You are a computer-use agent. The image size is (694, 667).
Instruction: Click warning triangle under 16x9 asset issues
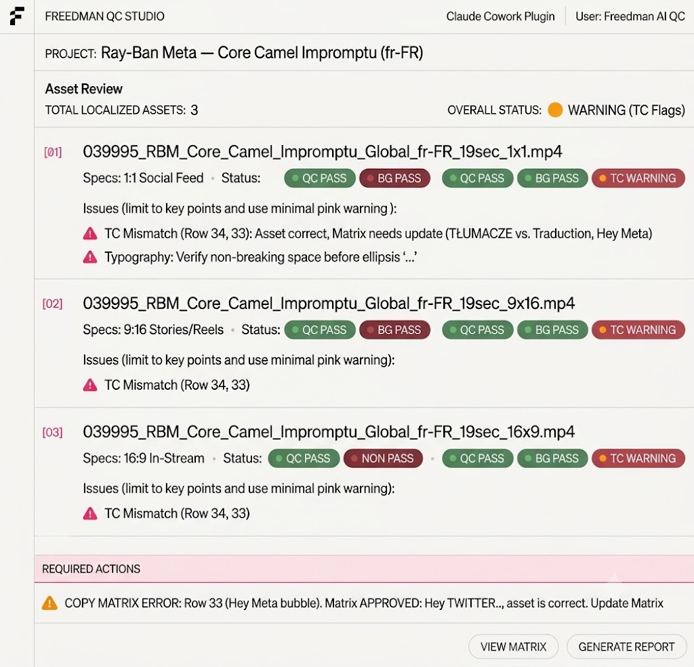pyautogui.click(x=90, y=513)
